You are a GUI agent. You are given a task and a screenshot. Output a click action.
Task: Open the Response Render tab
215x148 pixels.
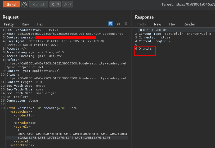tap(189, 24)
